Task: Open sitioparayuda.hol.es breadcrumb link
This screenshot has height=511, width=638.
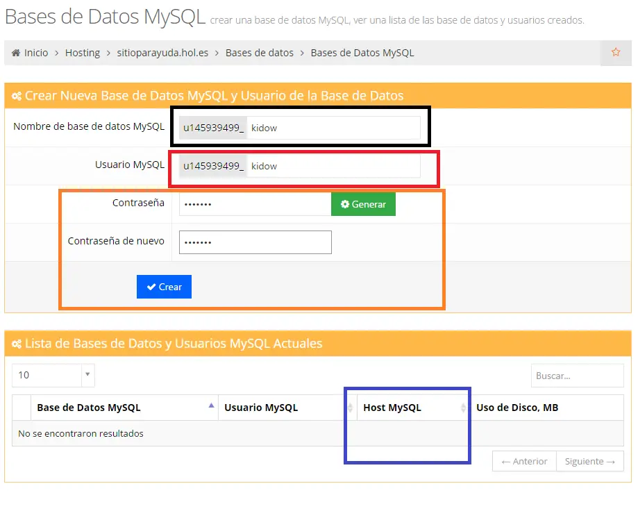Action: (x=162, y=53)
